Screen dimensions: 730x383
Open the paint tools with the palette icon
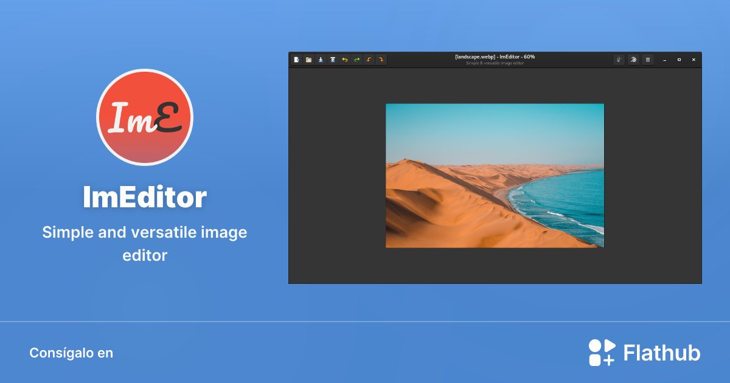coord(633,60)
